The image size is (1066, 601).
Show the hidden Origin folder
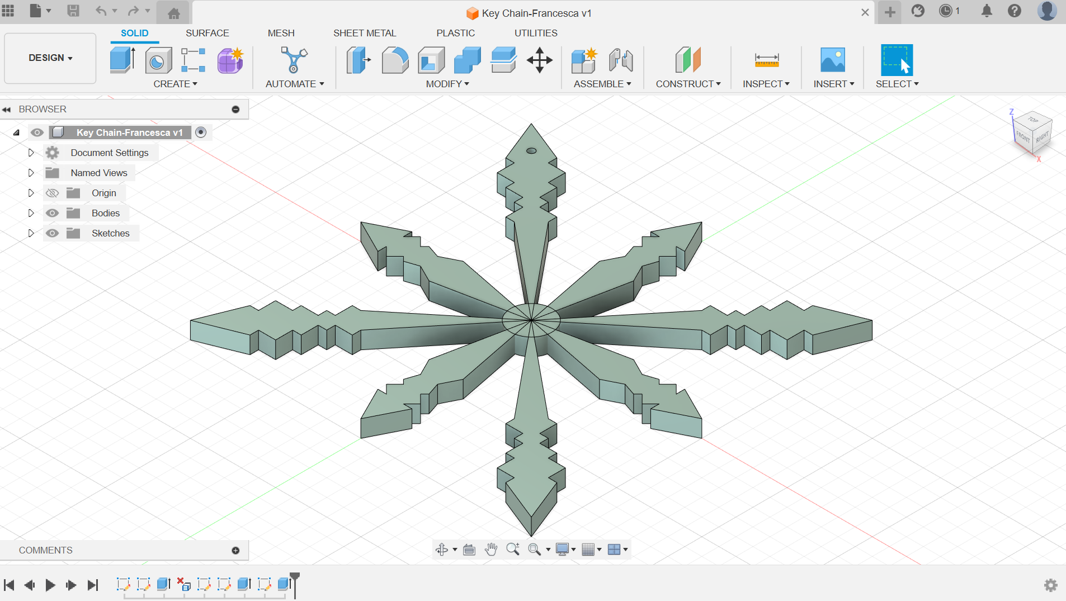point(52,193)
